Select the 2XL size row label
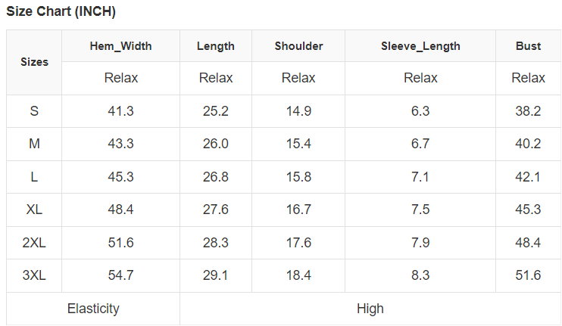 [x=34, y=243]
